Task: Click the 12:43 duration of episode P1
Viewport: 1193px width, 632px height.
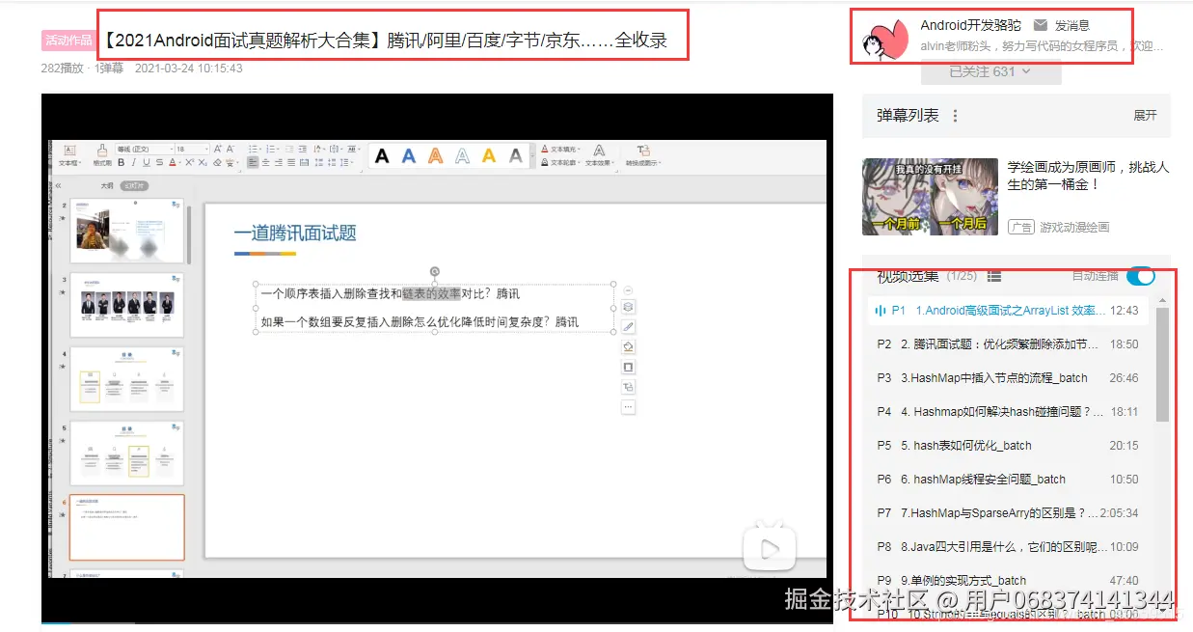Action: (1124, 311)
